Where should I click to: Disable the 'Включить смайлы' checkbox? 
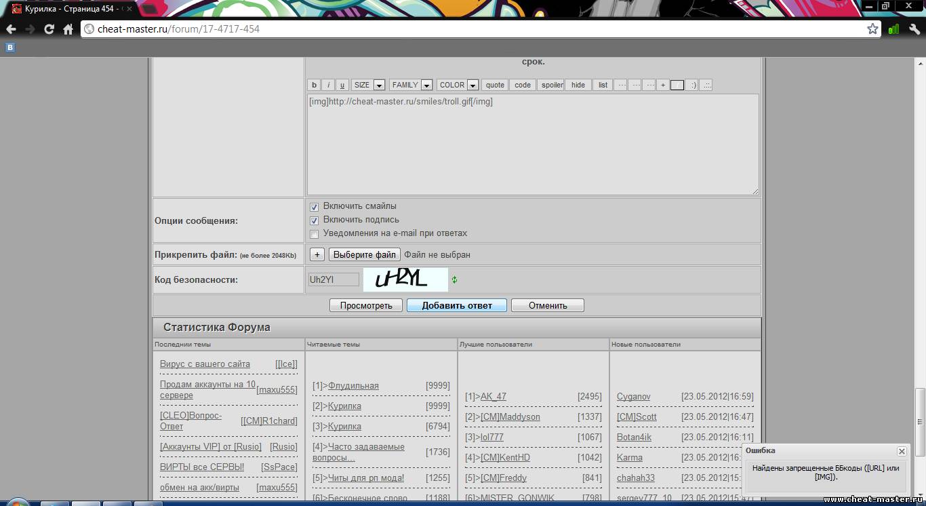click(x=314, y=207)
